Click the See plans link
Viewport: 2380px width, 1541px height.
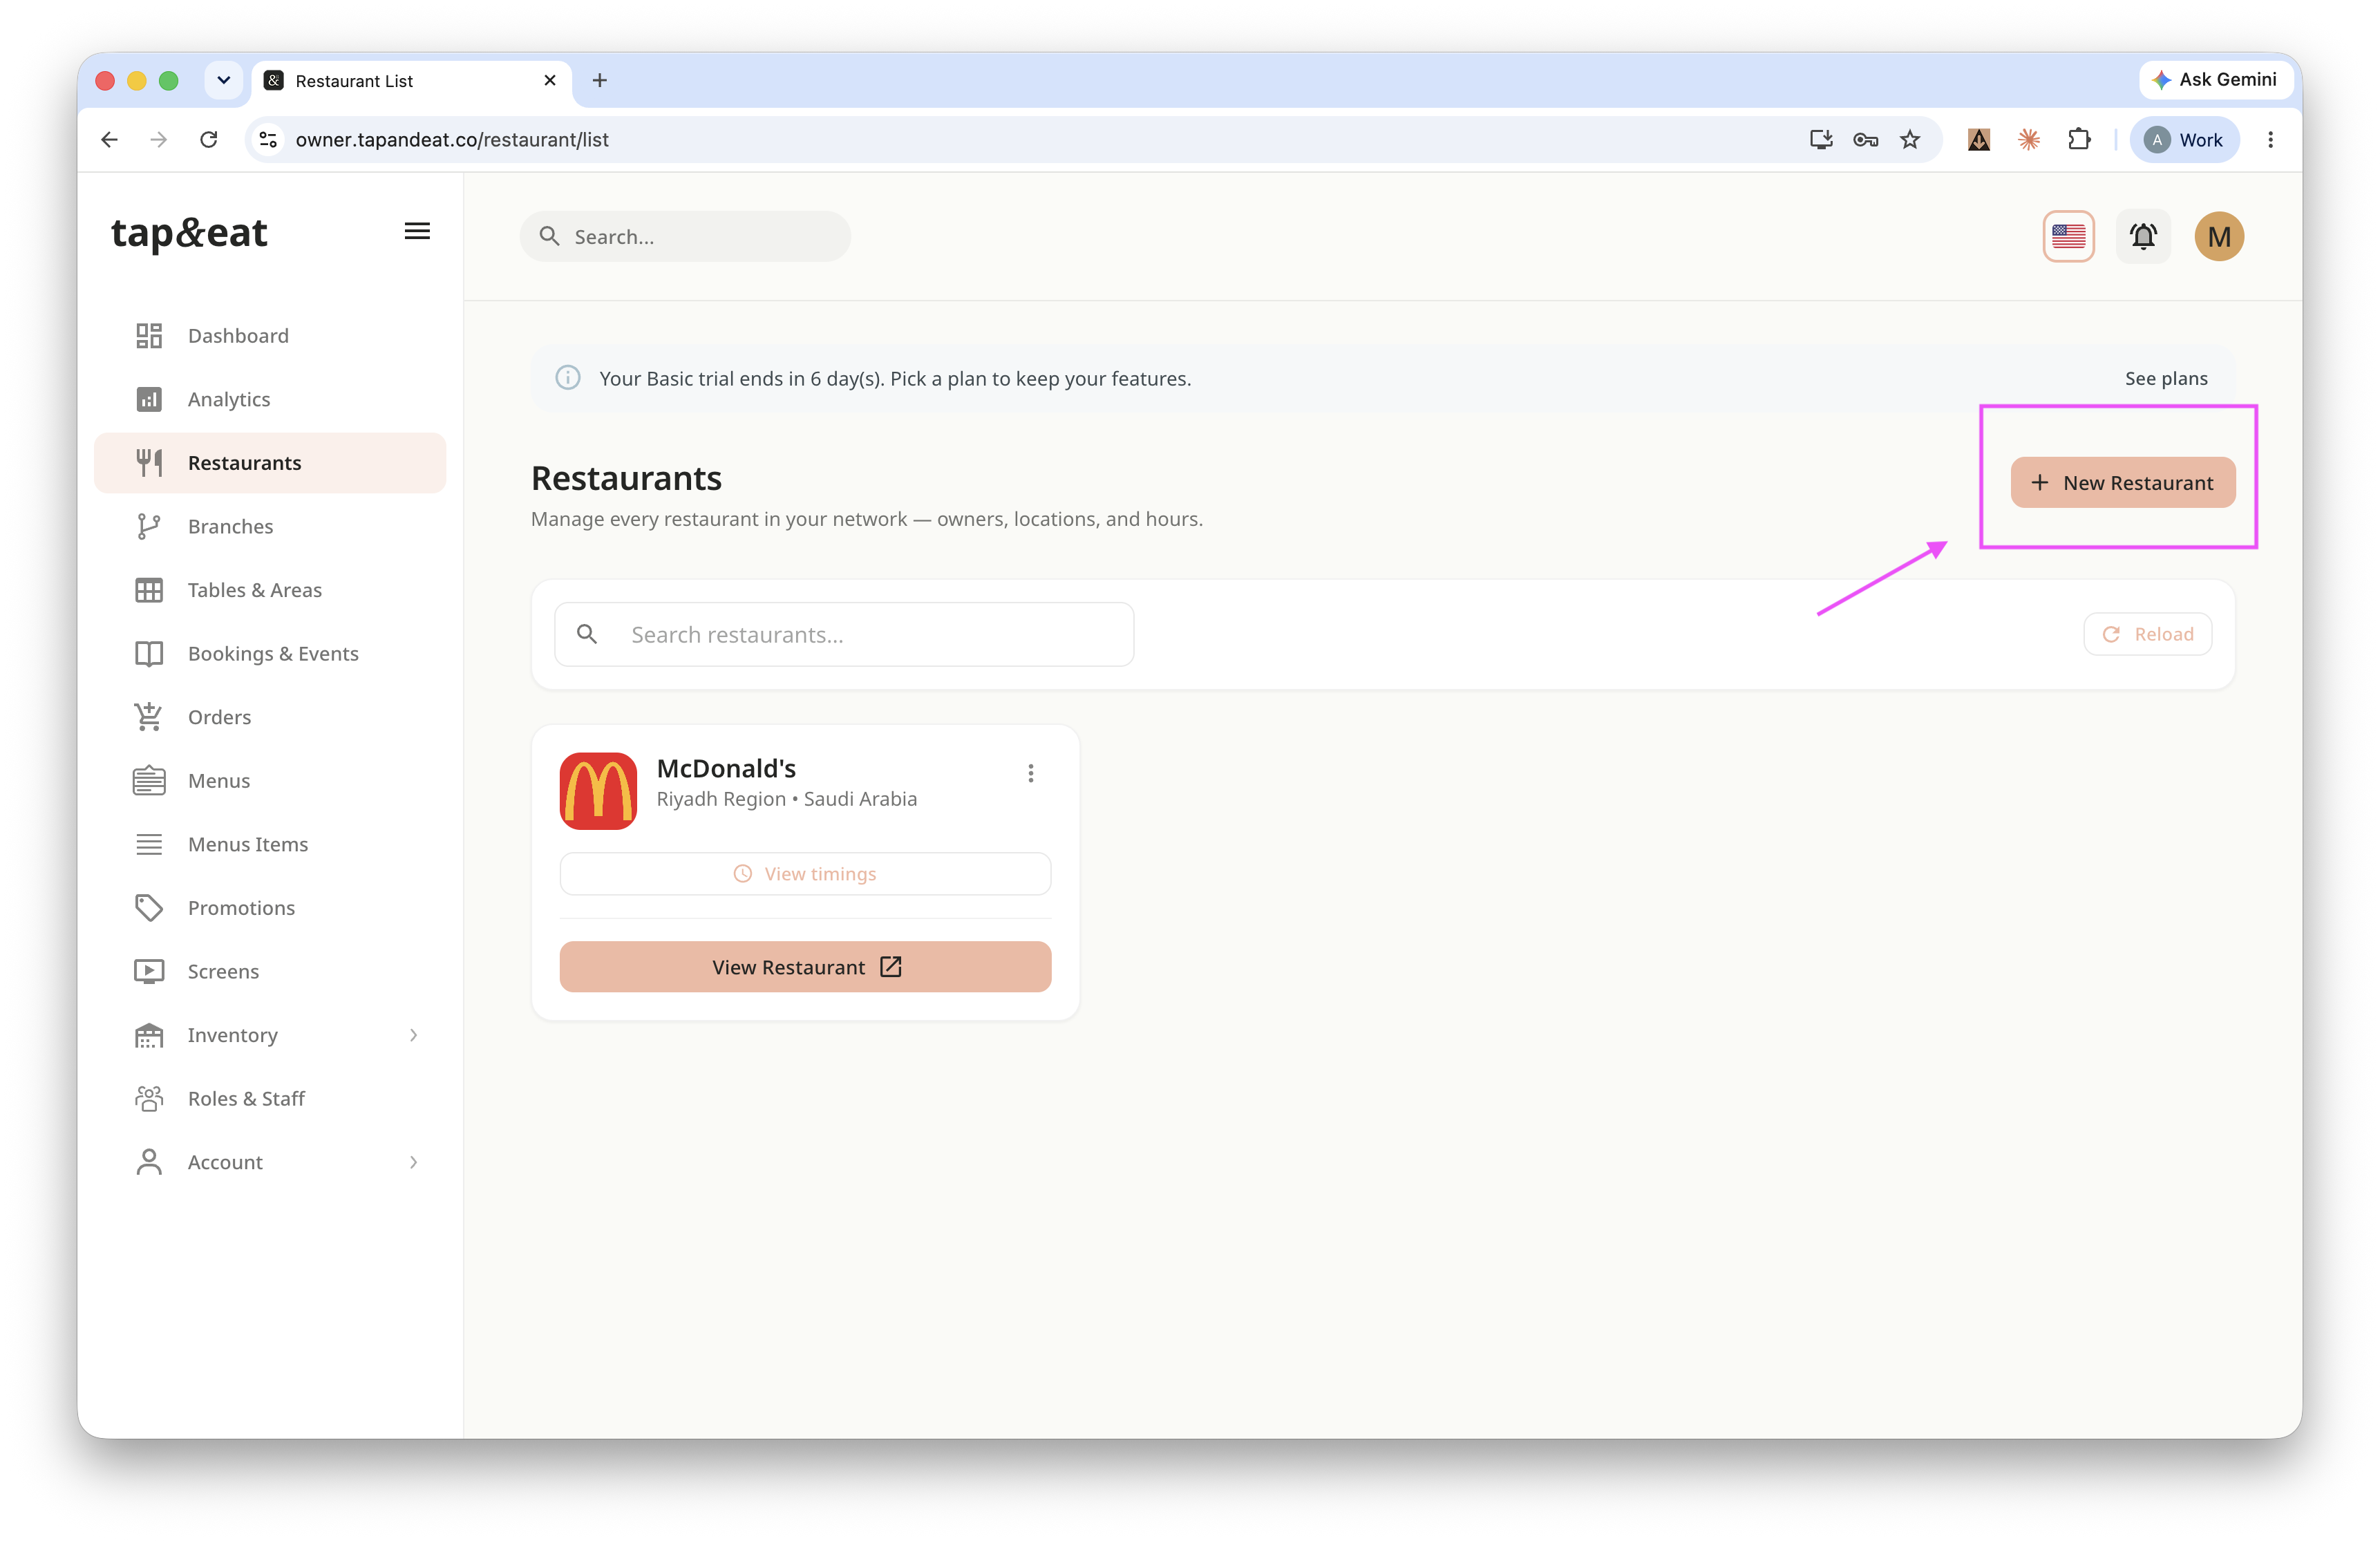click(x=2165, y=378)
